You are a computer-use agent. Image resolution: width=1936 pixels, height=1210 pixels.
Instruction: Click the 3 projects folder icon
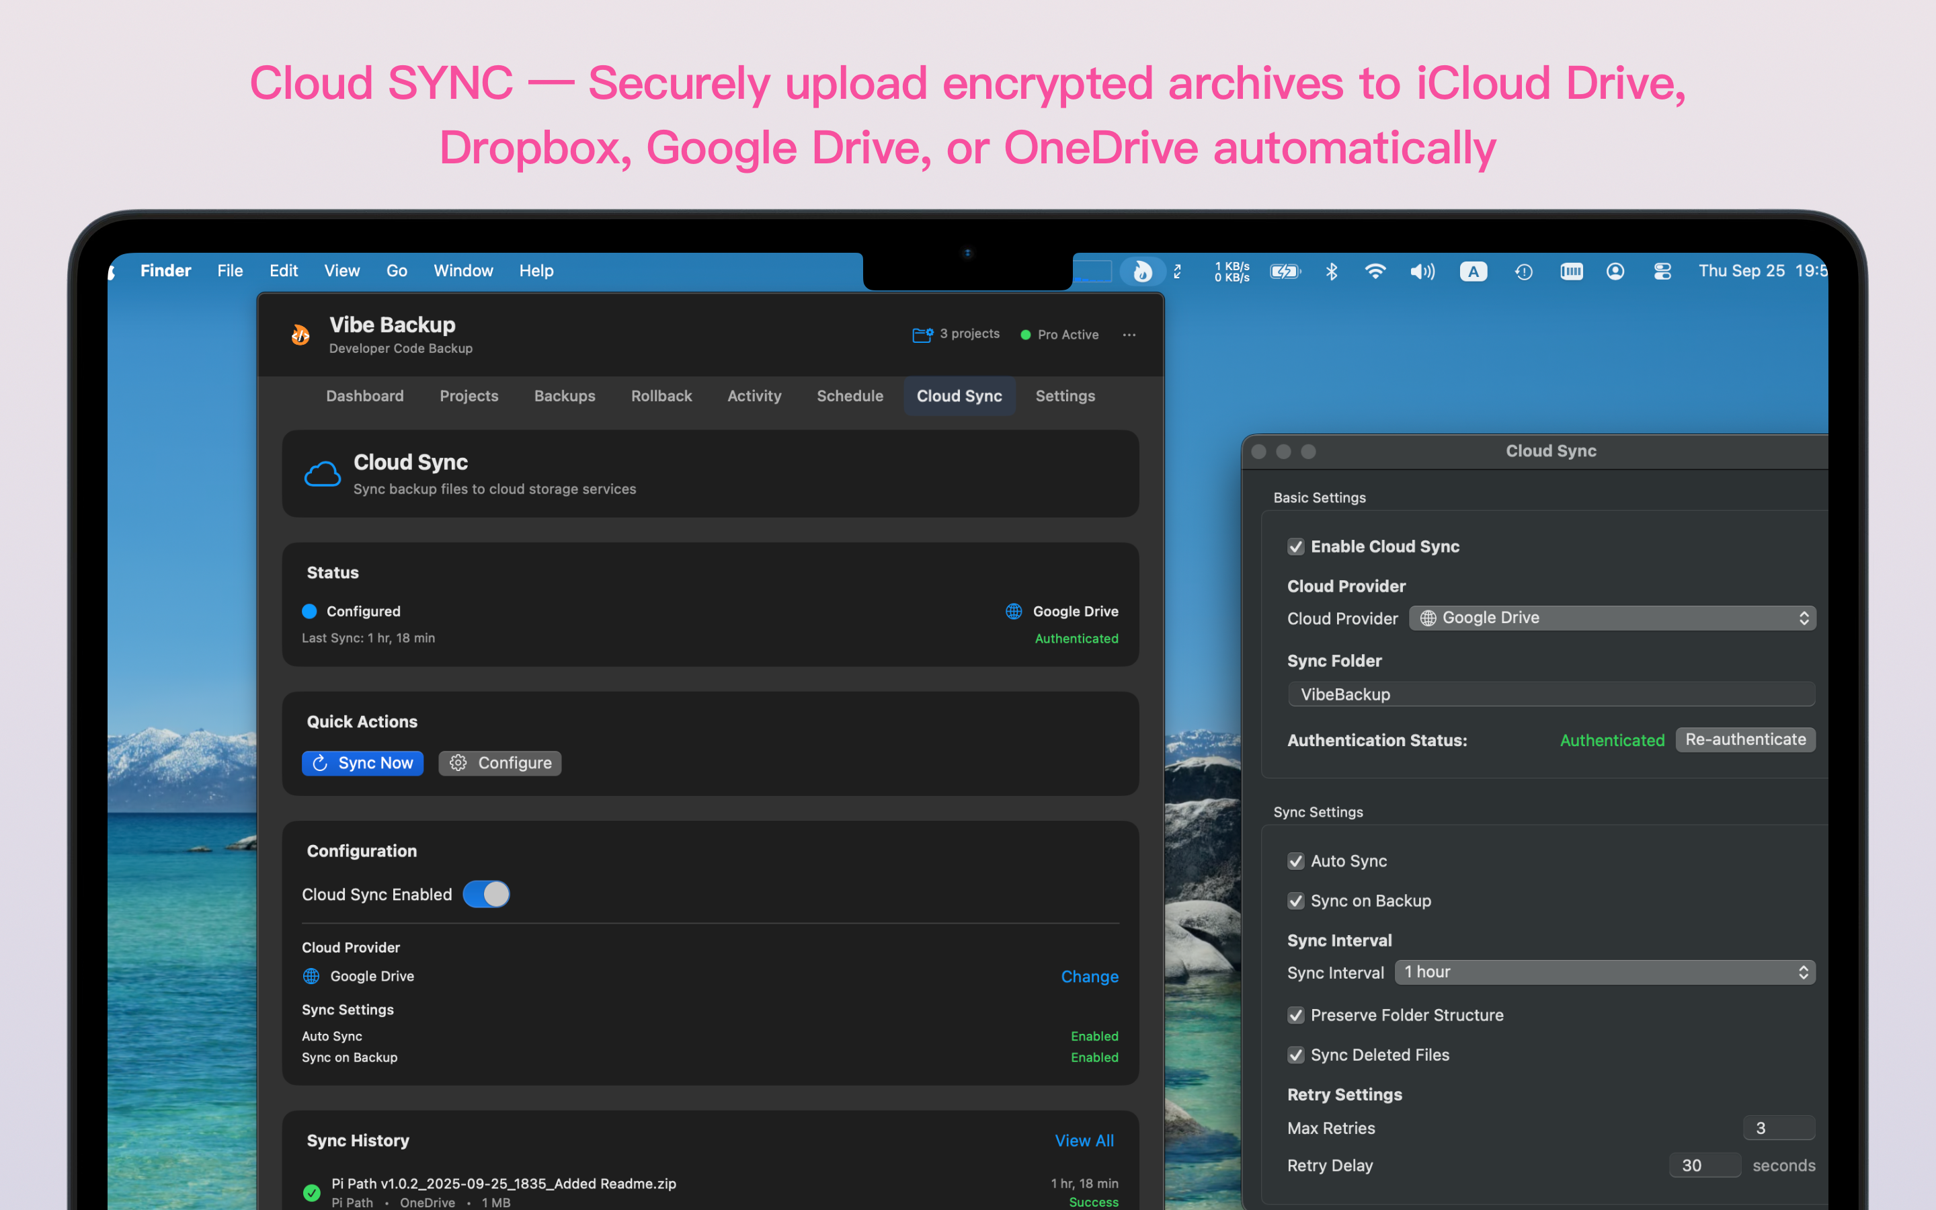[922, 335]
